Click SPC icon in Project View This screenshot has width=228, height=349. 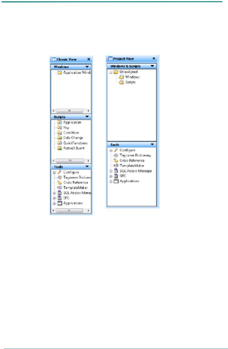116,176
